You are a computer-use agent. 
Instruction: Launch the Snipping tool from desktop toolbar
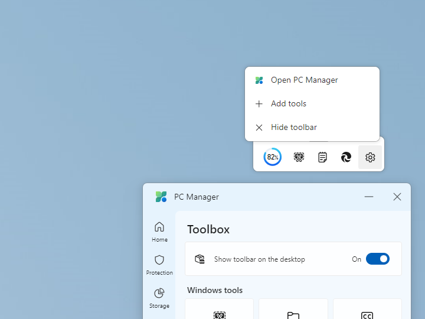[299, 157]
